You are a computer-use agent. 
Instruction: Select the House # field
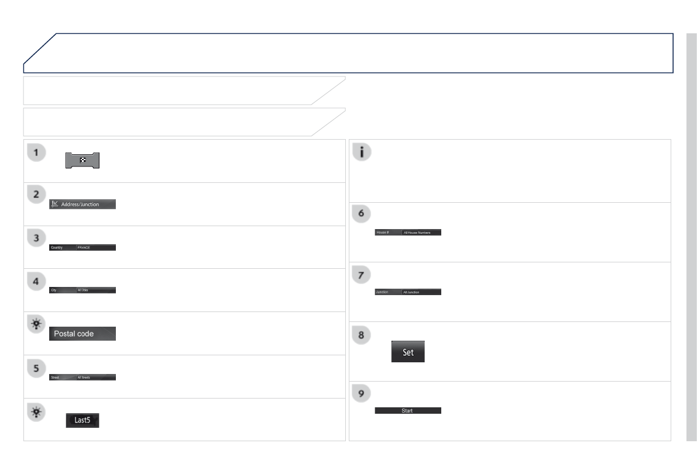(x=408, y=233)
